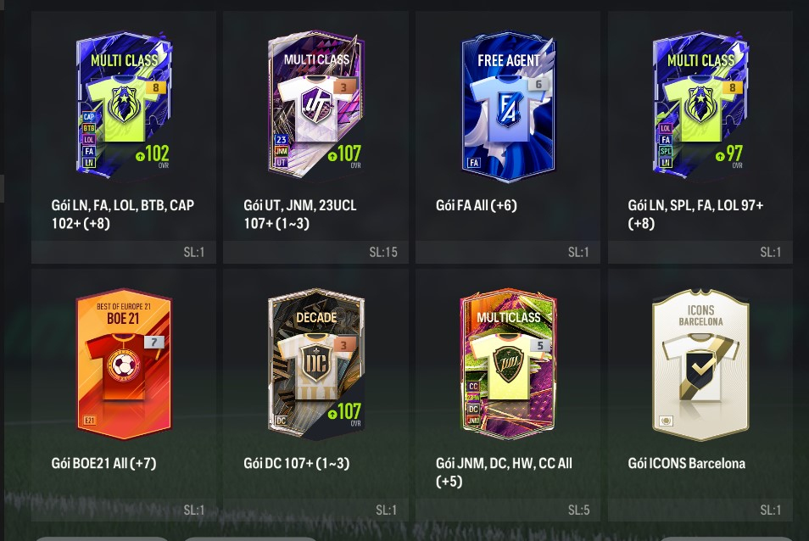Click the Gói FA All (+6) text
Screen dimensions: 809x541
pyautogui.click(x=477, y=205)
